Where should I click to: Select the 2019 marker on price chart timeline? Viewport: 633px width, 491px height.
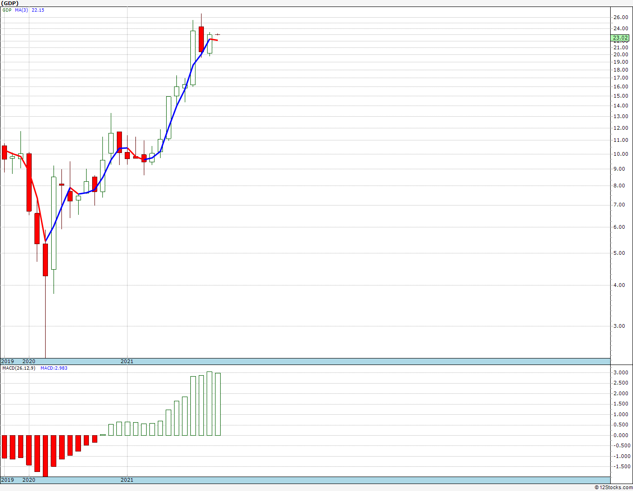pos(7,361)
